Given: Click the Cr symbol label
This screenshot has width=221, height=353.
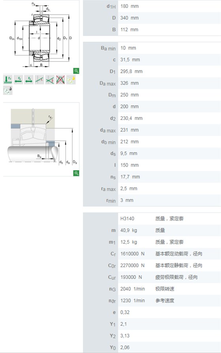Looking at the screenshot, I should click(x=113, y=254).
